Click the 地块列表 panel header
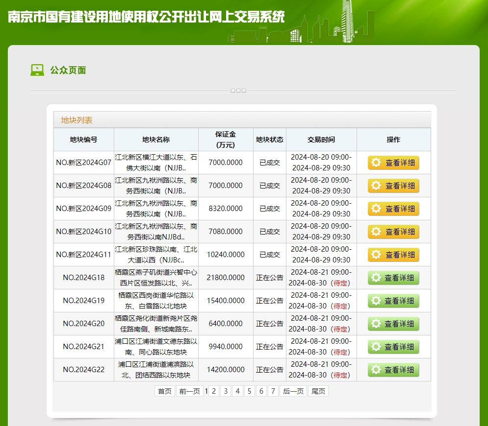This screenshot has width=488, height=426. (77, 120)
